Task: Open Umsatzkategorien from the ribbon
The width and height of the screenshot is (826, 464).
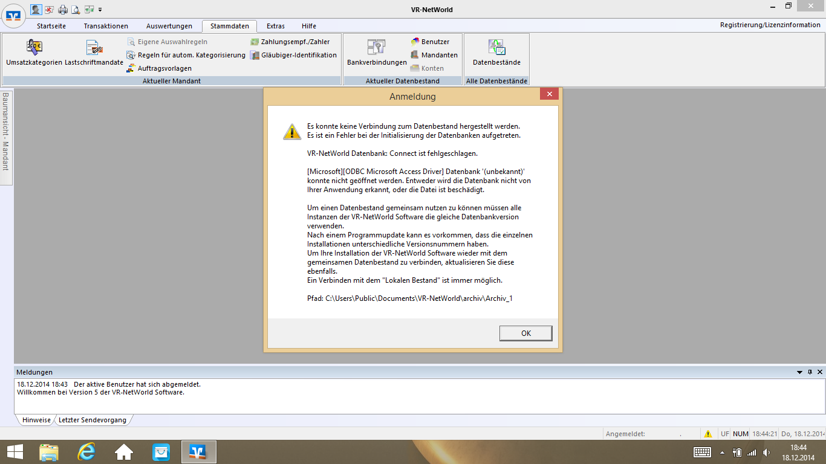Action: pyautogui.click(x=34, y=52)
